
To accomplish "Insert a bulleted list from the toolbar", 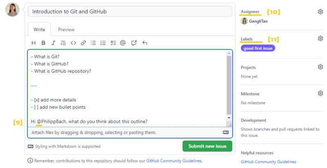I will (x=93, y=43).
